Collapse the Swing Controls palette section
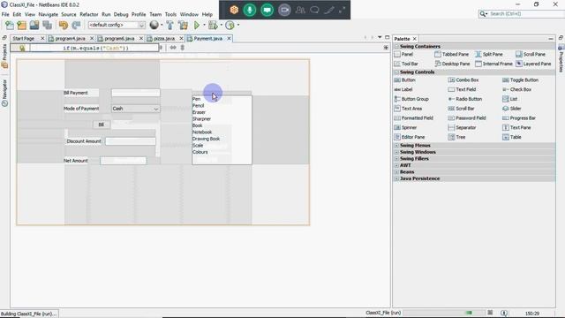The image size is (565, 318). click(396, 72)
